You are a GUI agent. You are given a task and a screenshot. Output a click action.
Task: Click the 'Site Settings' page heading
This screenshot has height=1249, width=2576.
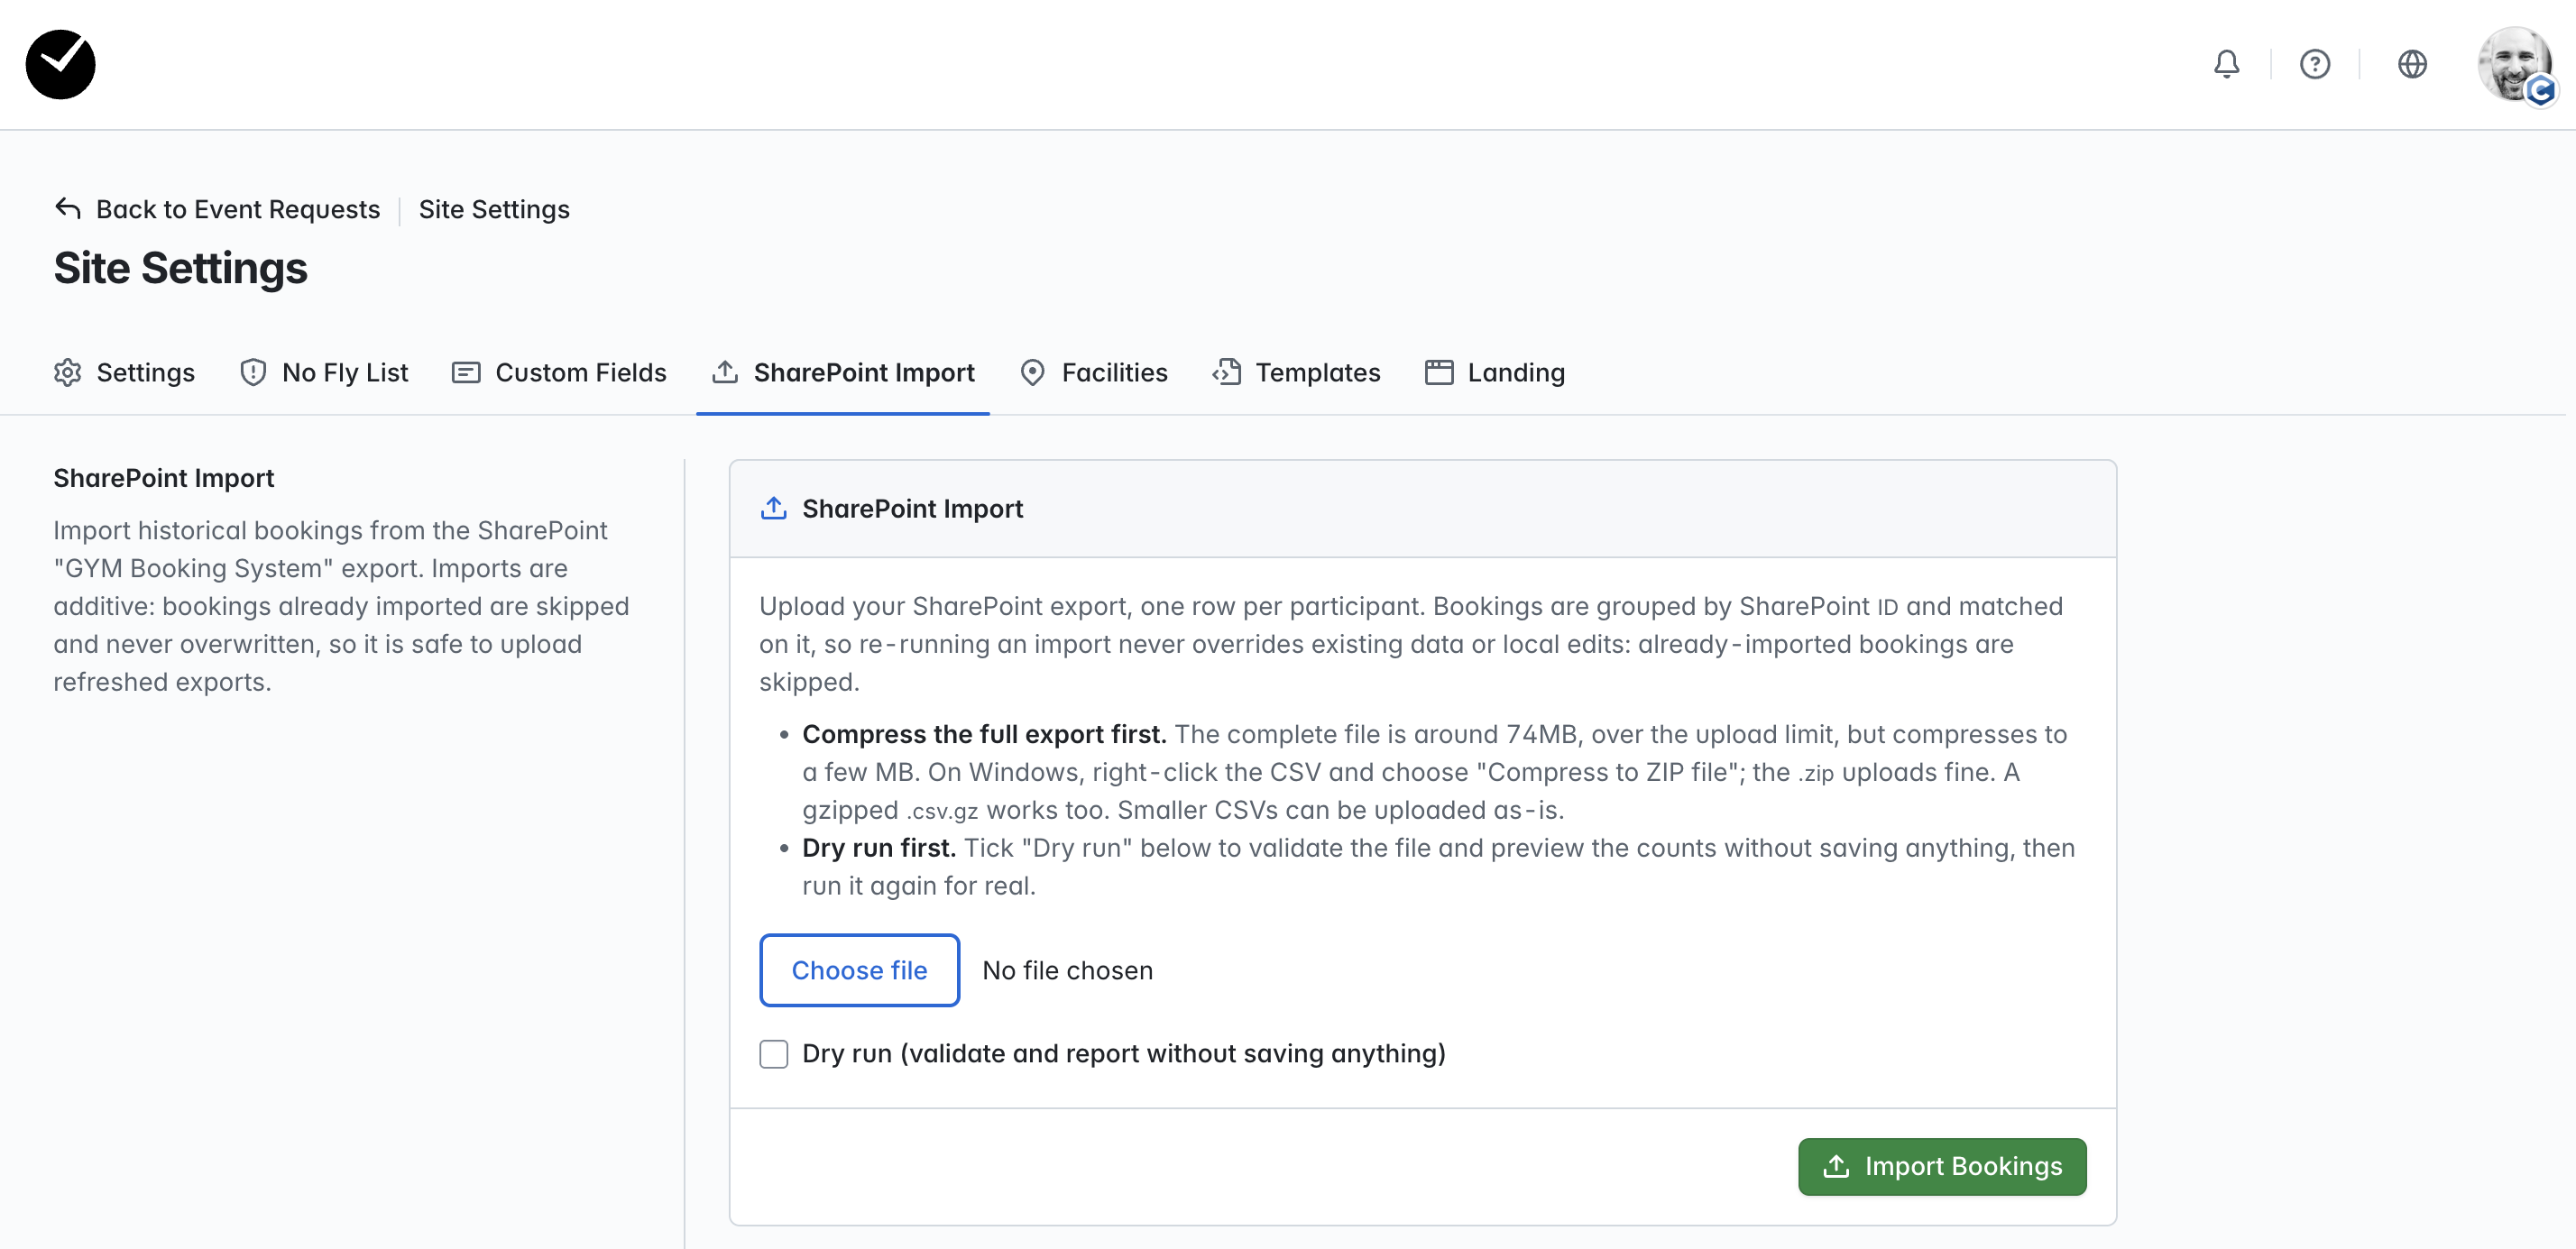(x=180, y=268)
